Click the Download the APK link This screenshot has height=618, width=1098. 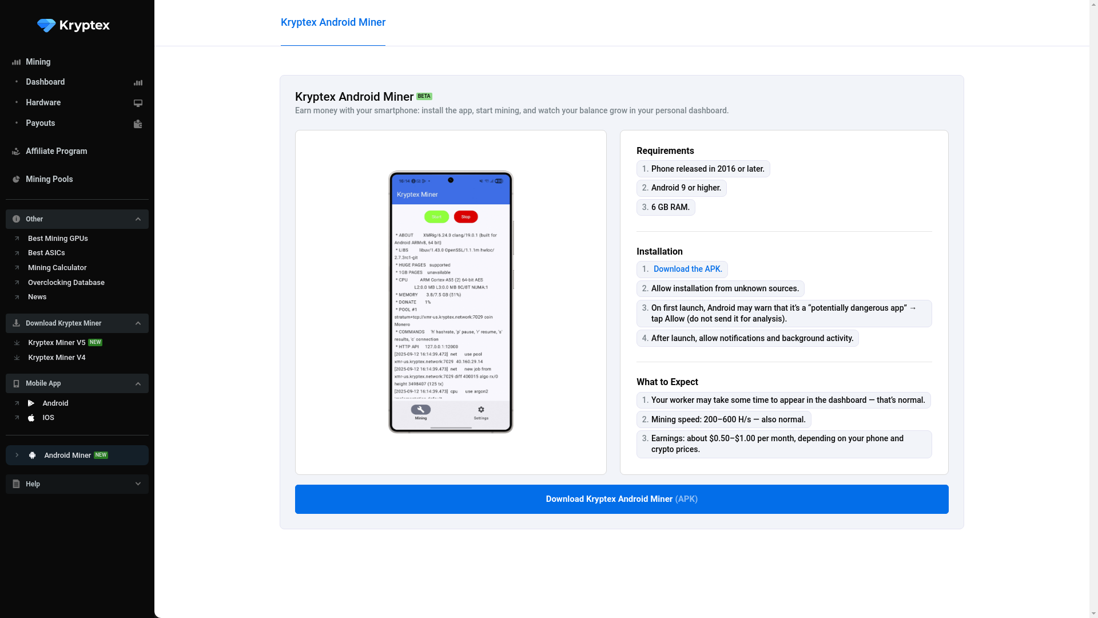[x=687, y=269]
